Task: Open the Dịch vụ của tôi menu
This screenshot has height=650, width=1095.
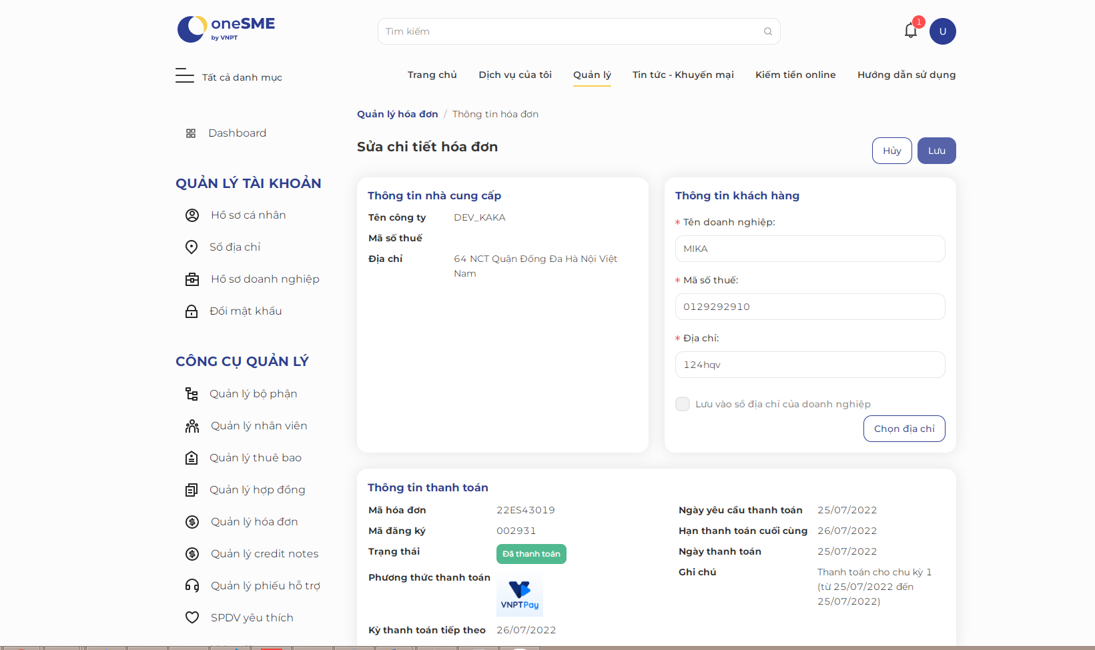Action: click(x=515, y=75)
